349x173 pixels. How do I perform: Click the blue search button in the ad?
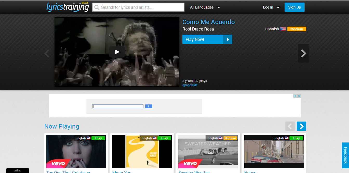tap(148, 106)
